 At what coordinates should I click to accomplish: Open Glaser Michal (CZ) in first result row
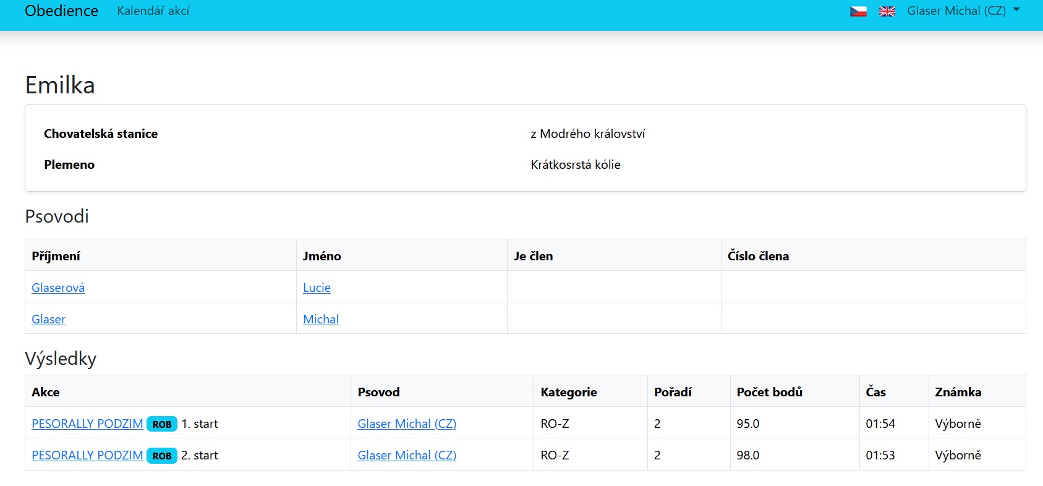[407, 424]
